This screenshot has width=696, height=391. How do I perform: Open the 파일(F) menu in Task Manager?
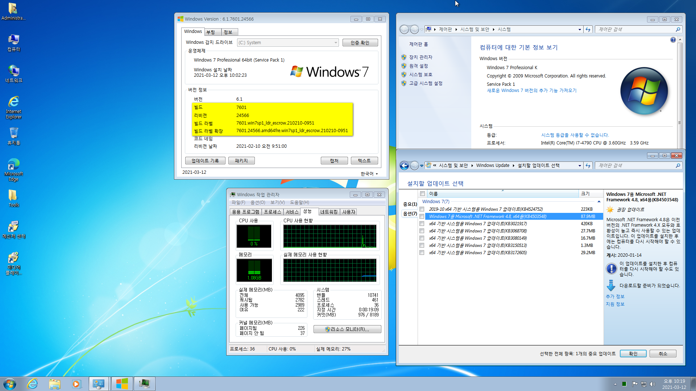[x=238, y=202]
